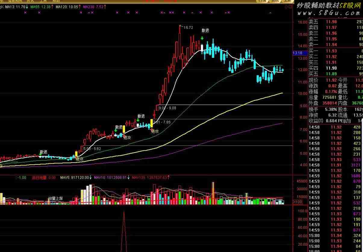Click the 内盘 field label
This screenshot has height=252, width=363.
343,103
